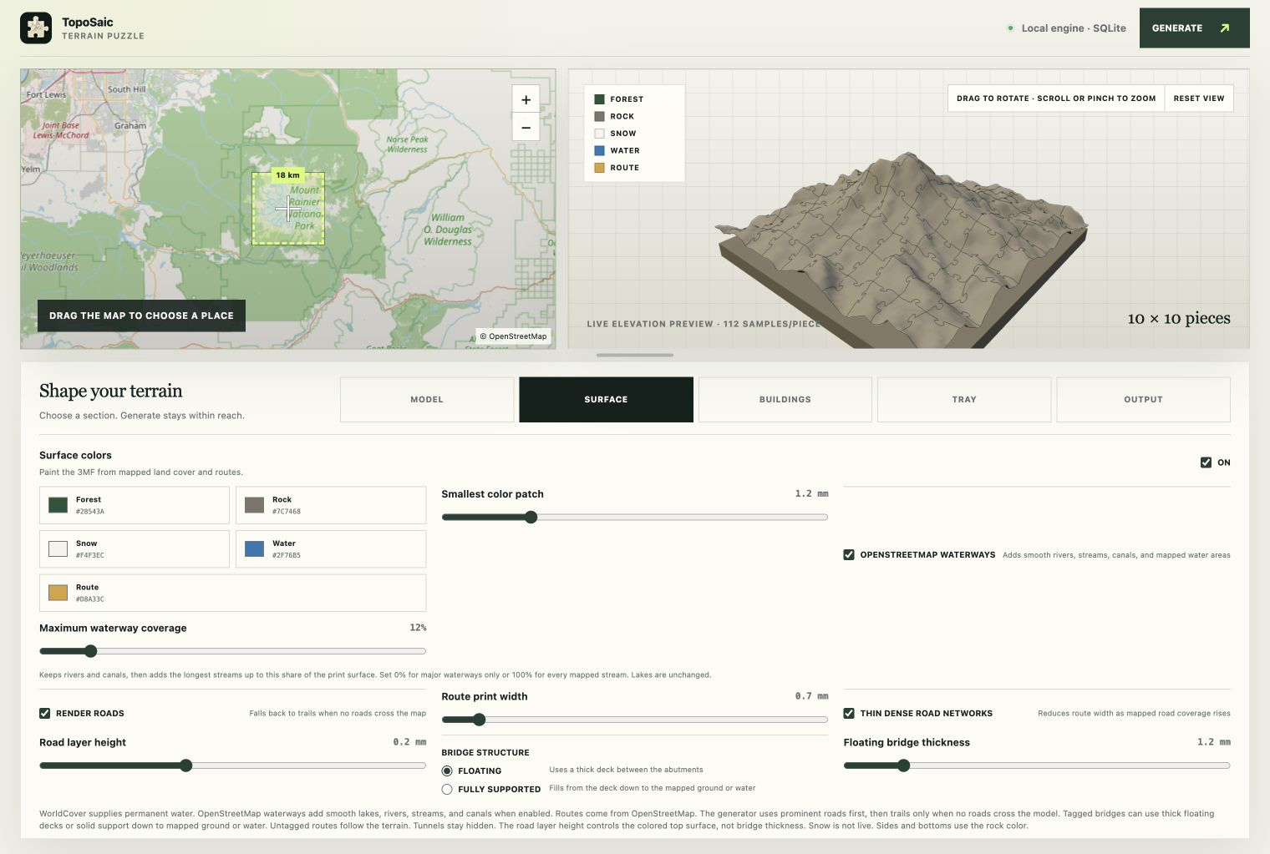Uncheck the Render Roads checkbox
This screenshot has width=1270, height=854.
45,713
